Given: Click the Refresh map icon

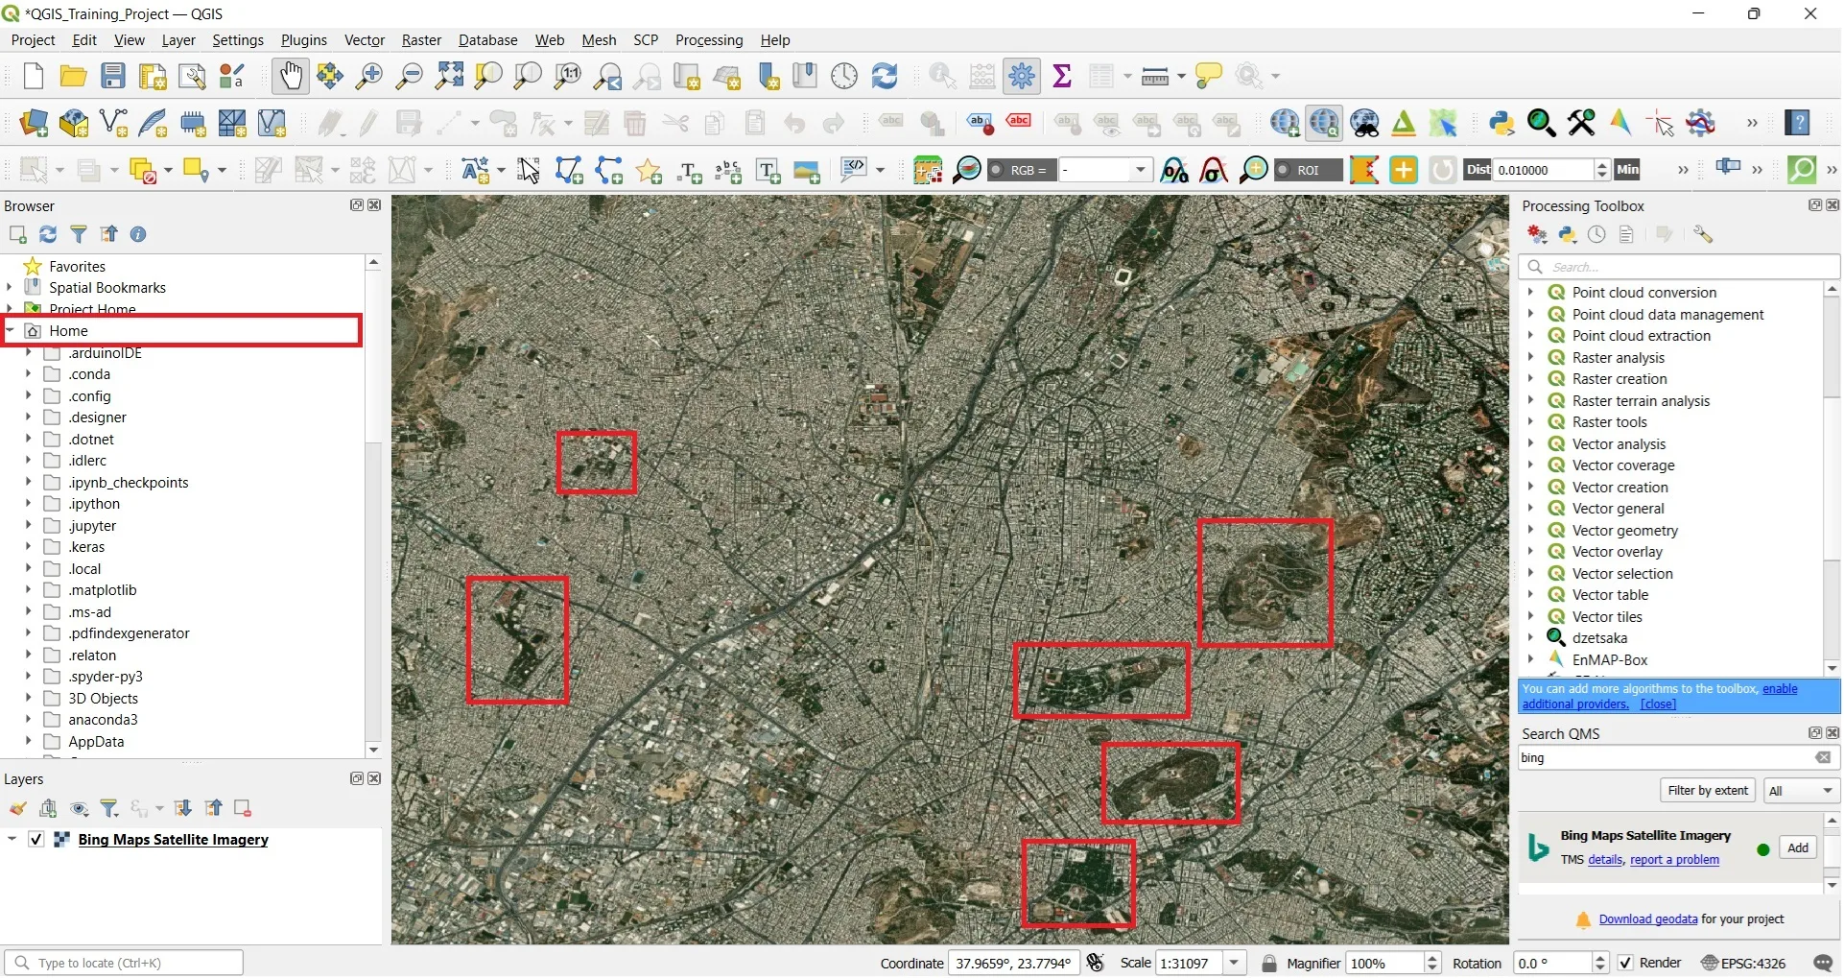Looking at the screenshot, I should (885, 76).
